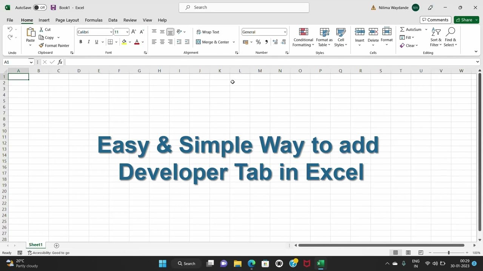The width and height of the screenshot is (483, 271).
Task: Apply Comma Style
Action: [x=266, y=42]
